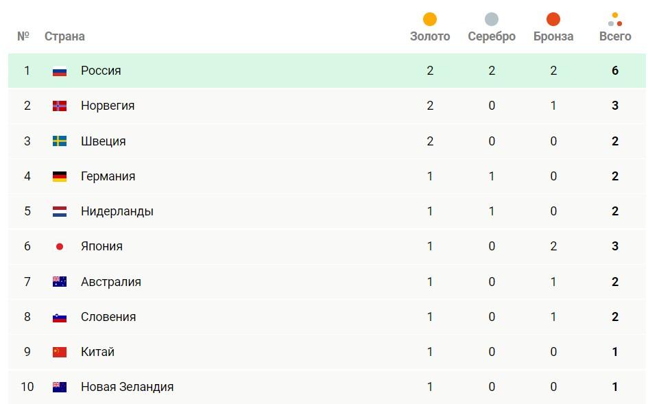Click the Norway flag icon

(60, 106)
